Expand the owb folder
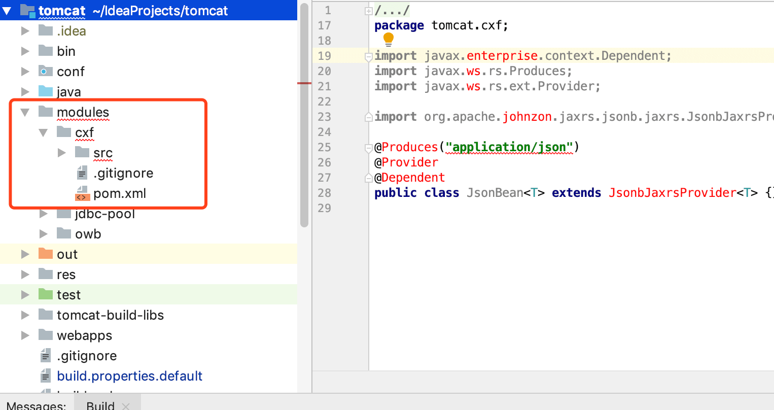The image size is (774, 410). (x=44, y=234)
